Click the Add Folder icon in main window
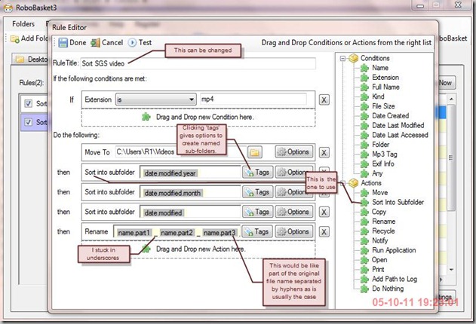This screenshot has height=324, width=476. point(15,38)
